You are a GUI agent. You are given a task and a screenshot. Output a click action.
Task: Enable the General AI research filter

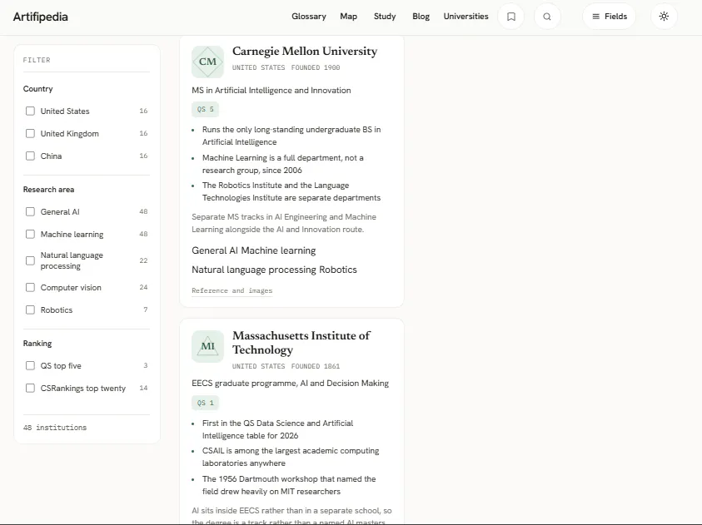30,211
